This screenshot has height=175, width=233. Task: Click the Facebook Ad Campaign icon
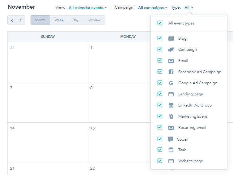(171, 72)
